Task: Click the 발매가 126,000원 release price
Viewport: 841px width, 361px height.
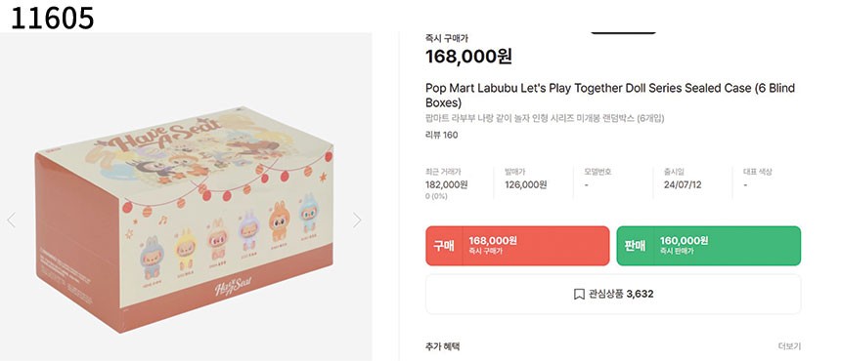Action: (x=526, y=185)
